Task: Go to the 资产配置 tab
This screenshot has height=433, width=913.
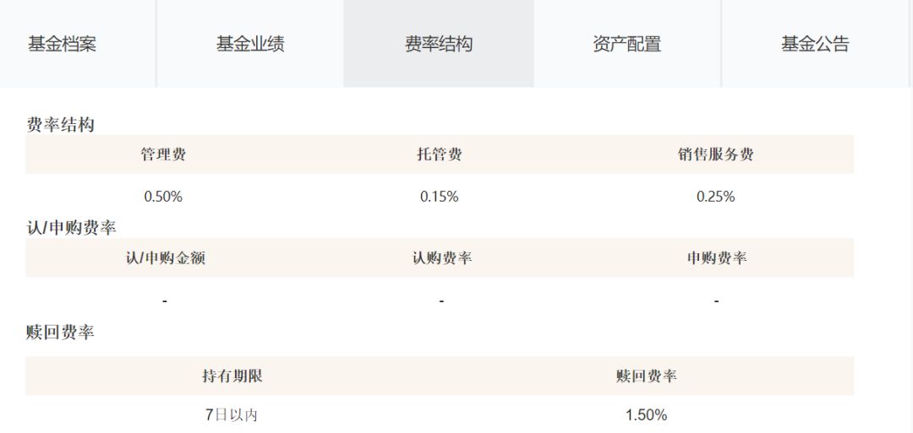Action: 626,44
